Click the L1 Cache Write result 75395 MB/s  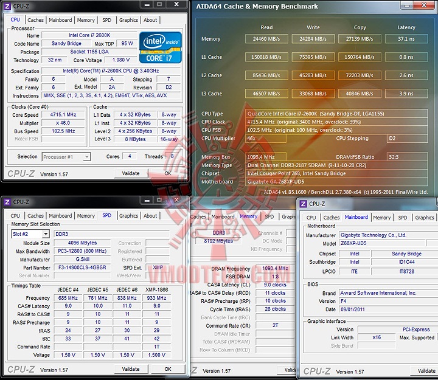tap(313, 57)
